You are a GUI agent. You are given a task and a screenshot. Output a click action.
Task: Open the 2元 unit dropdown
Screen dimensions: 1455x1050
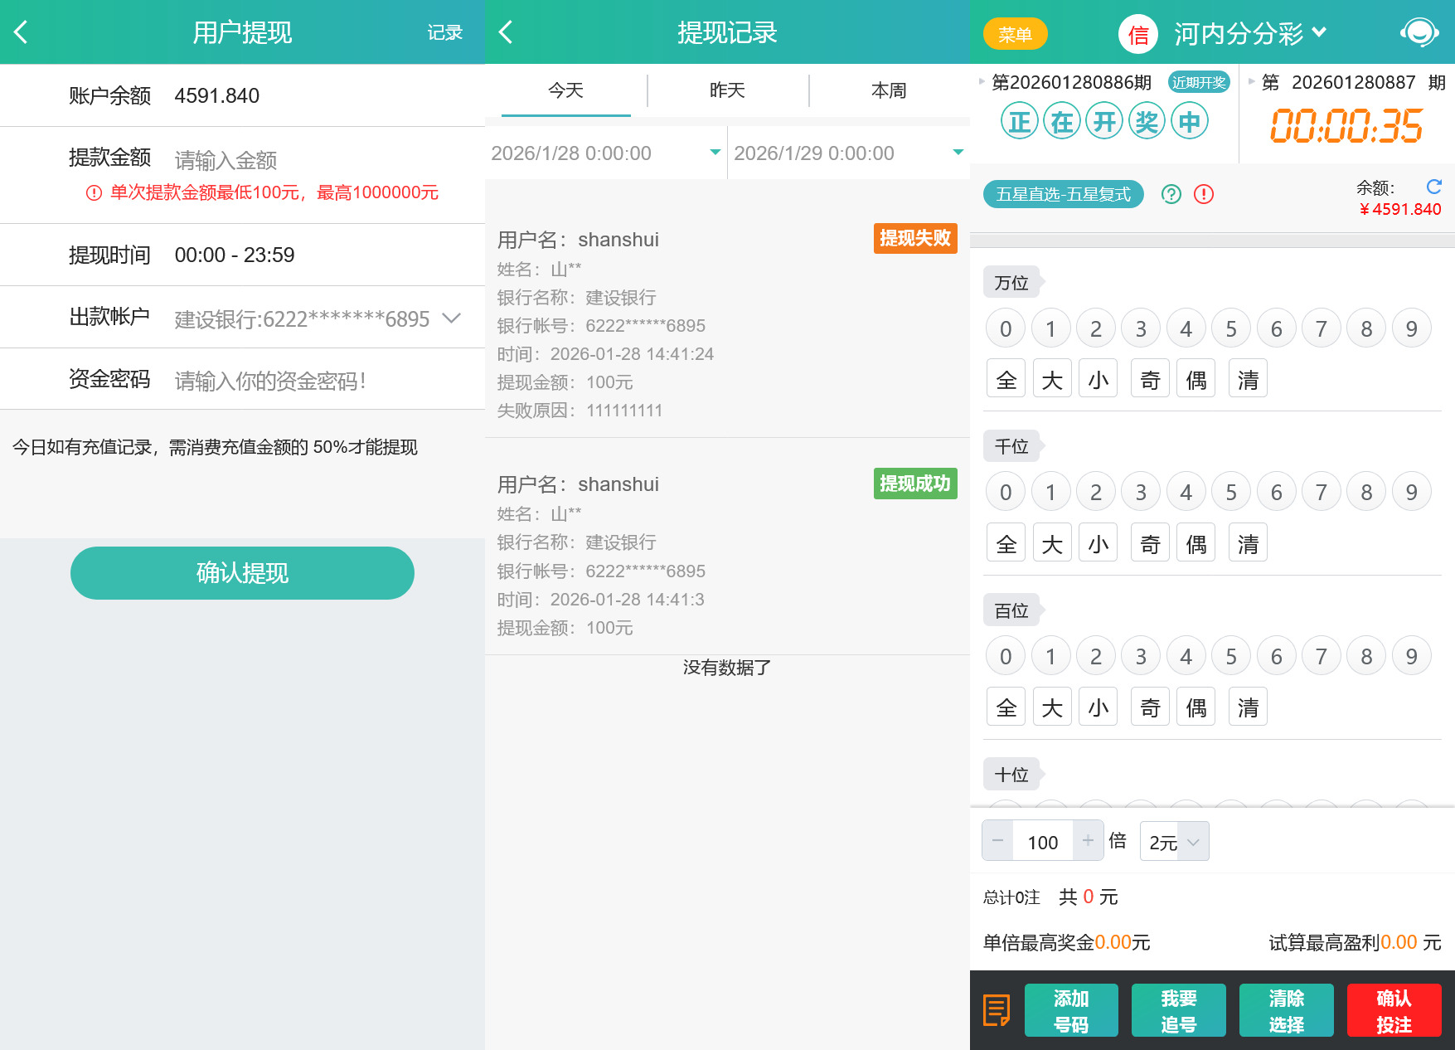(1173, 841)
